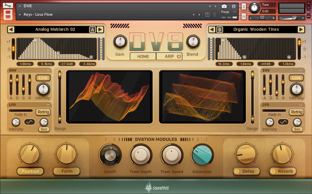Viewport: 312px width, 194px height.
Task: Open the DV8 instrument dropdown arrow
Action: (20, 6)
